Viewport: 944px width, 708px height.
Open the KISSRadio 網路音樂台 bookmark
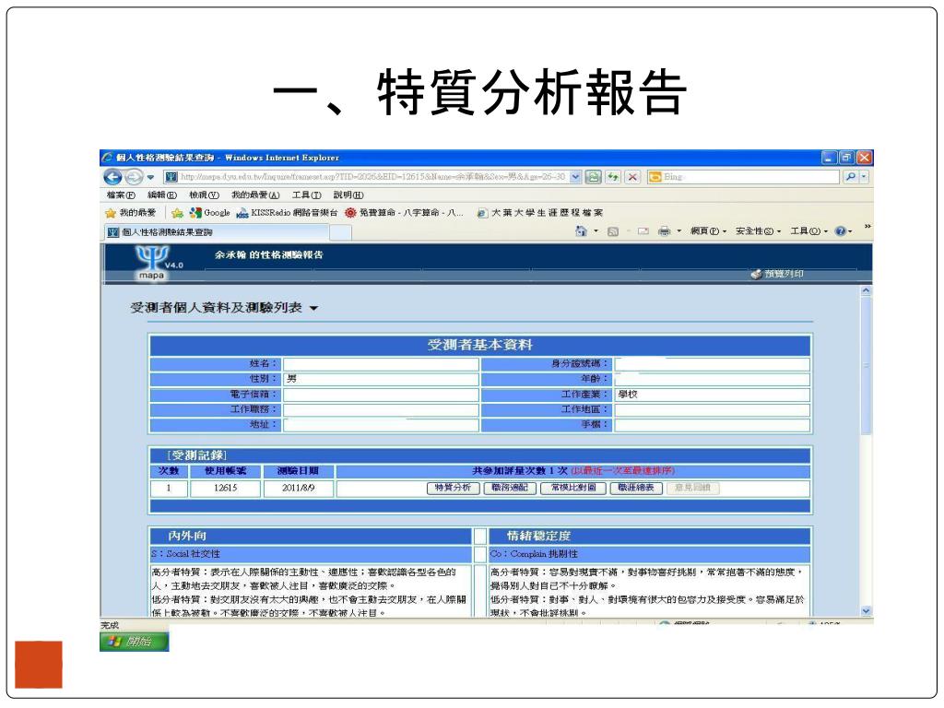pos(288,213)
